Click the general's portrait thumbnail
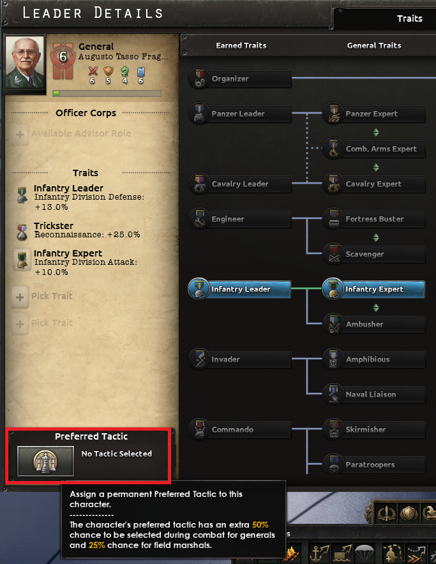 click(x=25, y=64)
